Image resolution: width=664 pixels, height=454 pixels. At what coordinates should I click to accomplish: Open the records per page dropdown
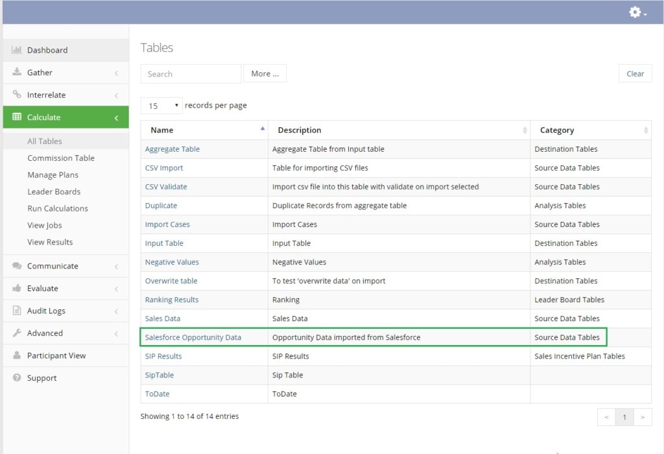click(161, 106)
